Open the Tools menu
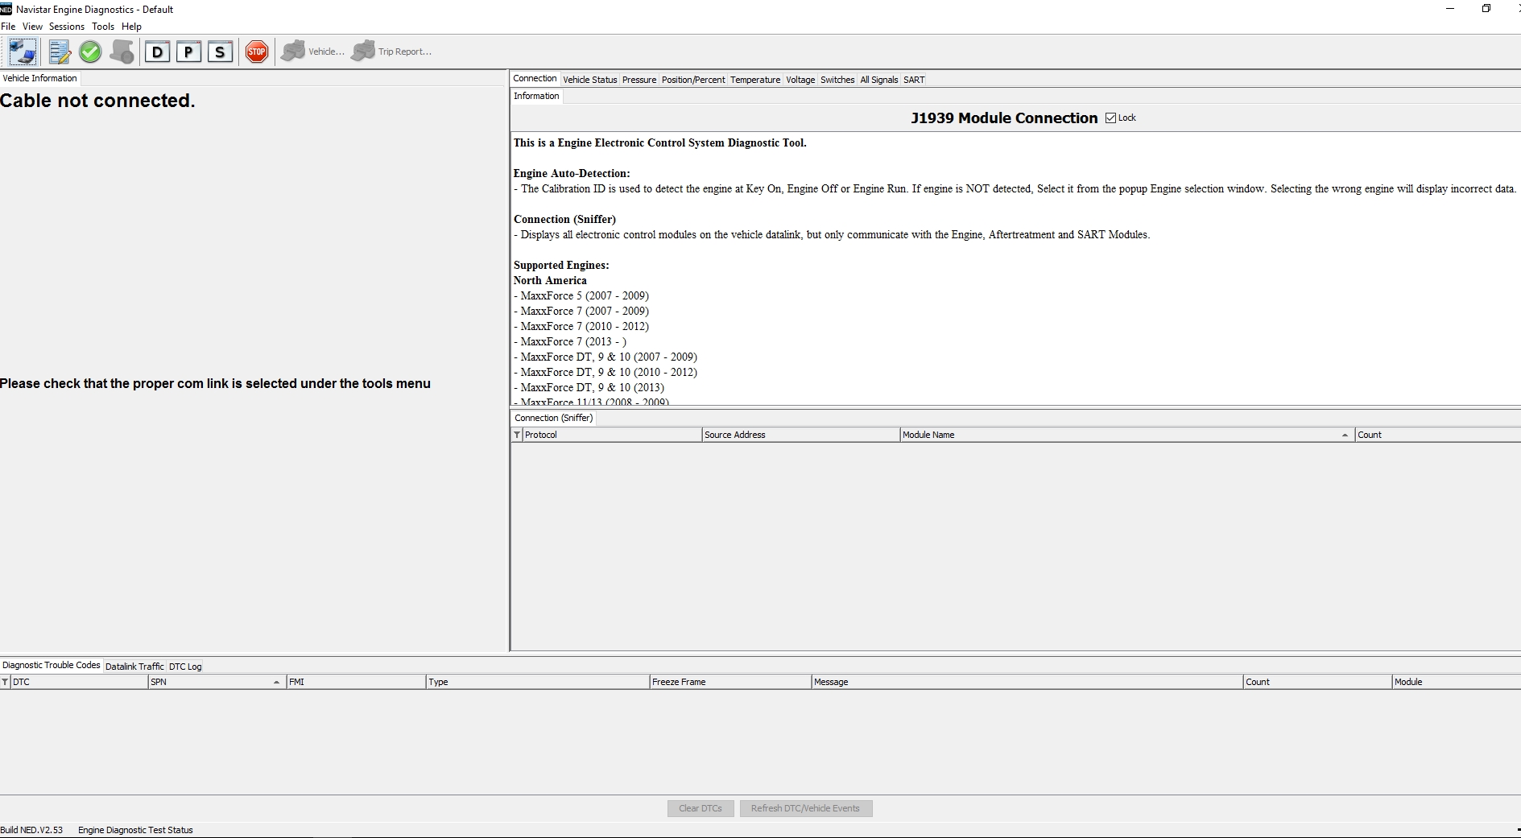The image size is (1521, 838). pos(103,26)
